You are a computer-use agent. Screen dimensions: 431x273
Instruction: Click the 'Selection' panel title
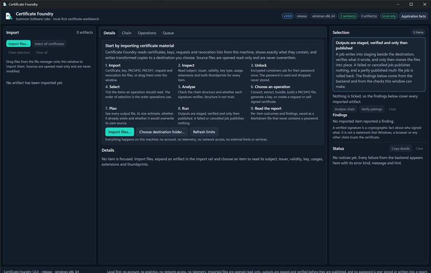341,32
